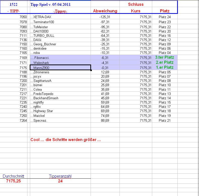Select the average value 7175,25
Image resolution: width=199 pixels, height=196 pixels.
tap(13, 181)
